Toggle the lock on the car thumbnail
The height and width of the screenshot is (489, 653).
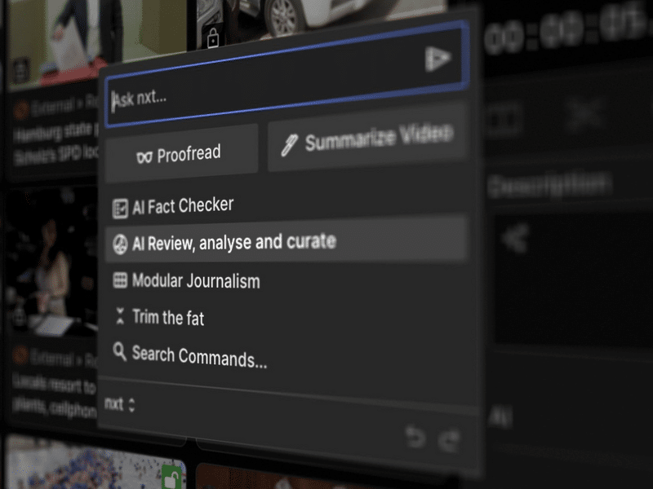pyautogui.click(x=213, y=37)
